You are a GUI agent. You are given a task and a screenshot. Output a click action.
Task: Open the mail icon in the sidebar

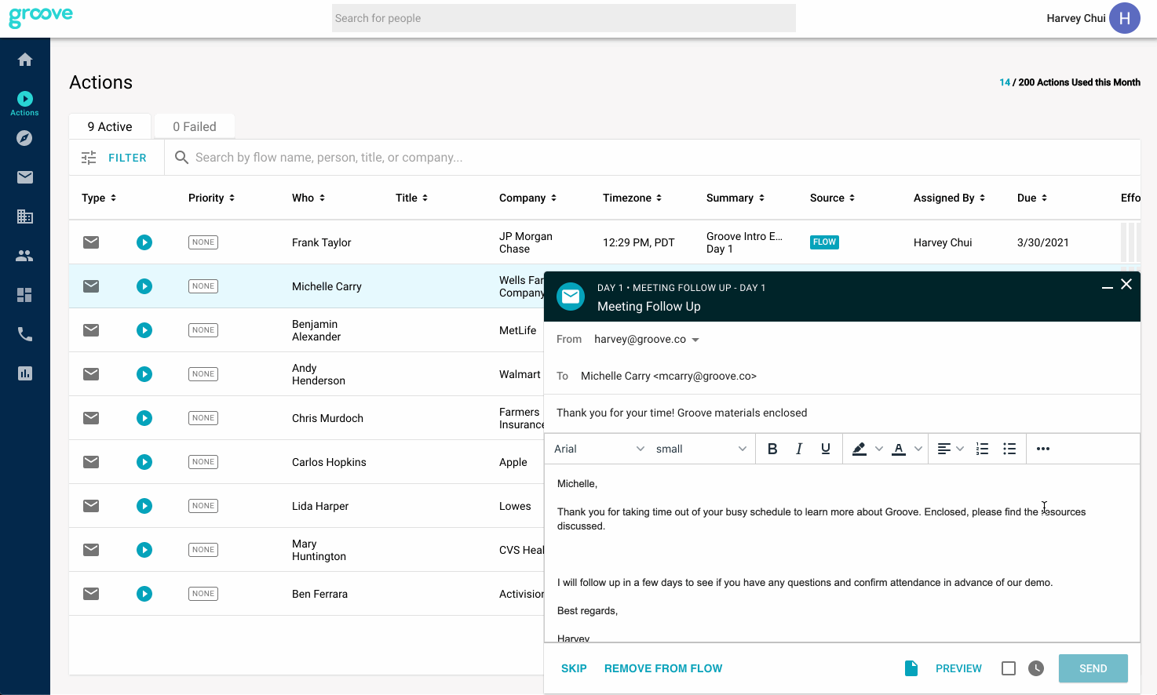pos(25,177)
